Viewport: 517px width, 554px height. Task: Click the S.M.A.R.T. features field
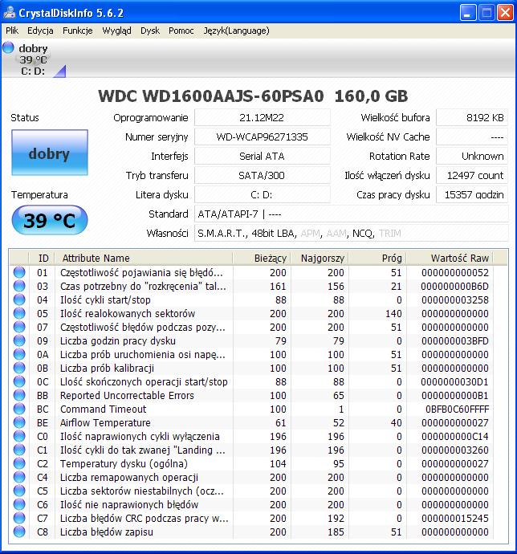coord(352,233)
